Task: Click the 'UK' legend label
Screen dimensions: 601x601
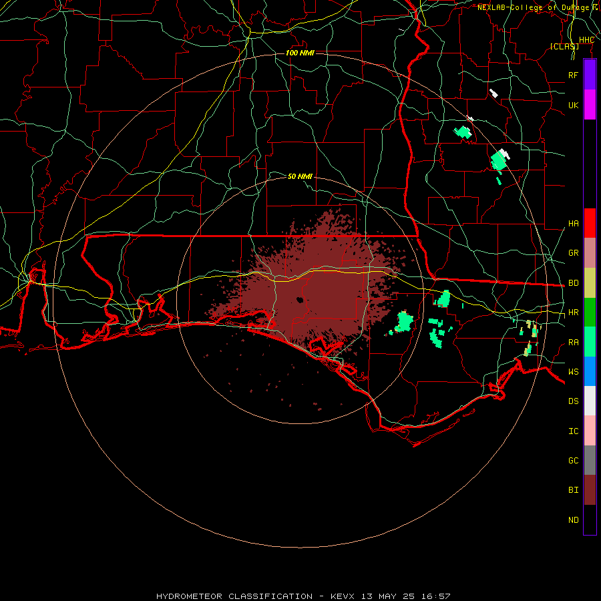Action: pyautogui.click(x=573, y=105)
